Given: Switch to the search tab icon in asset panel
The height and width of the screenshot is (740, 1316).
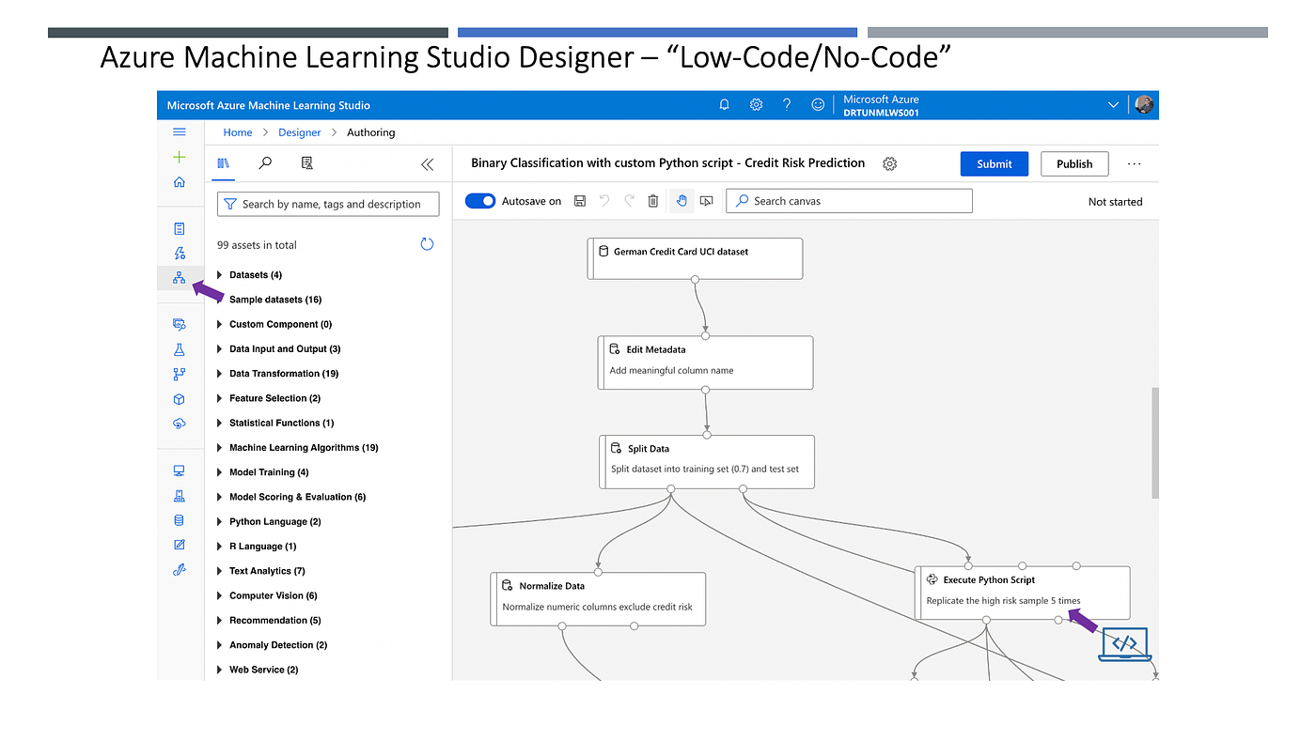Looking at the screenshot, I should [x=265, y=163].
